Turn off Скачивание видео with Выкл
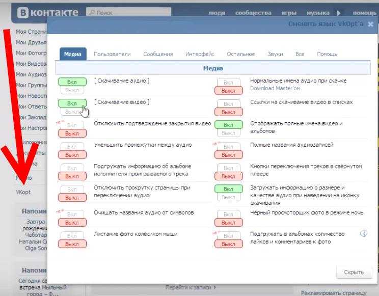This screenshot has width=379, height=296. [72, 112]
